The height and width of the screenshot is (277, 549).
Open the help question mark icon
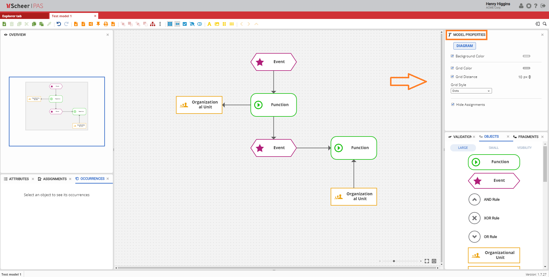[x=536, y=6]
